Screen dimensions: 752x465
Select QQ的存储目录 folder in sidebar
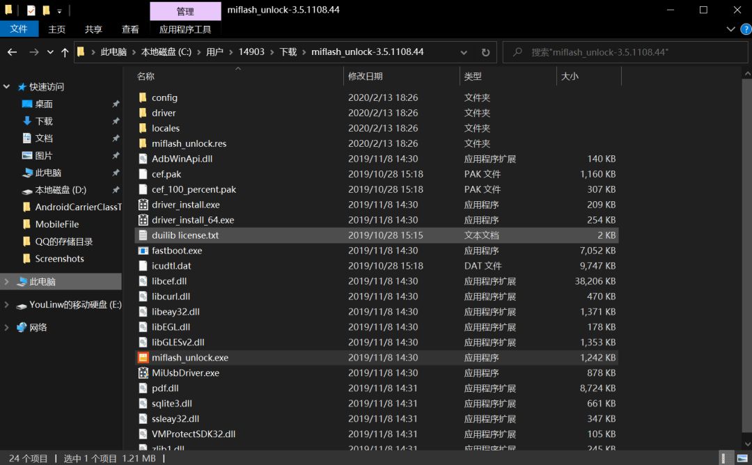[64, 242]
